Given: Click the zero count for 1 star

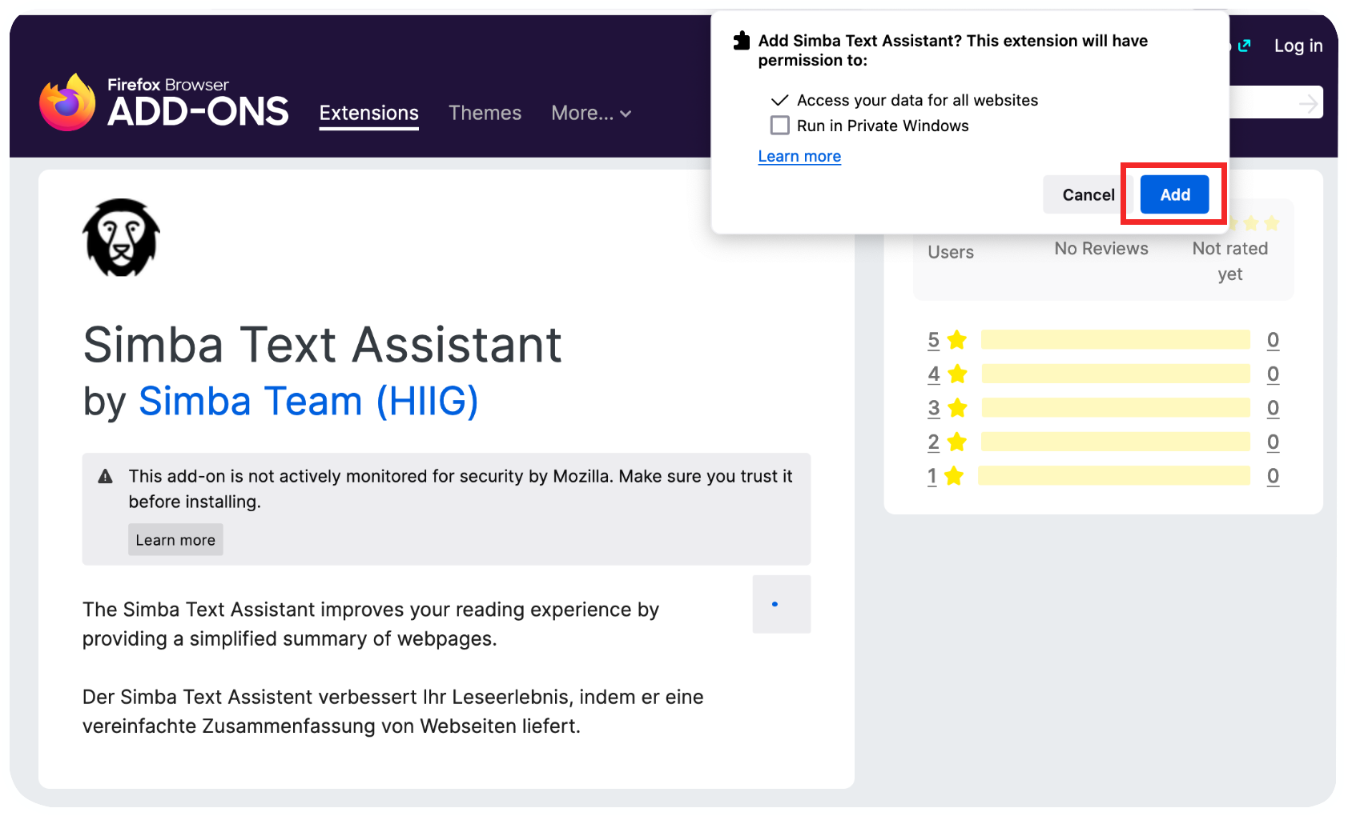Looking at the screenshot, I should (x=1273, y=476).
